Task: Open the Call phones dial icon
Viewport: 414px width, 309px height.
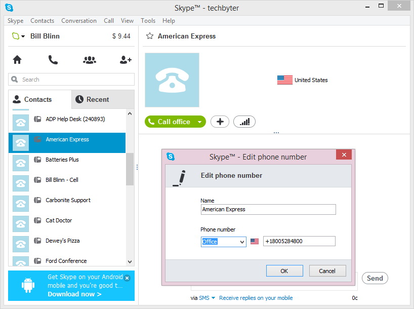Action: (x=53, y=60)
